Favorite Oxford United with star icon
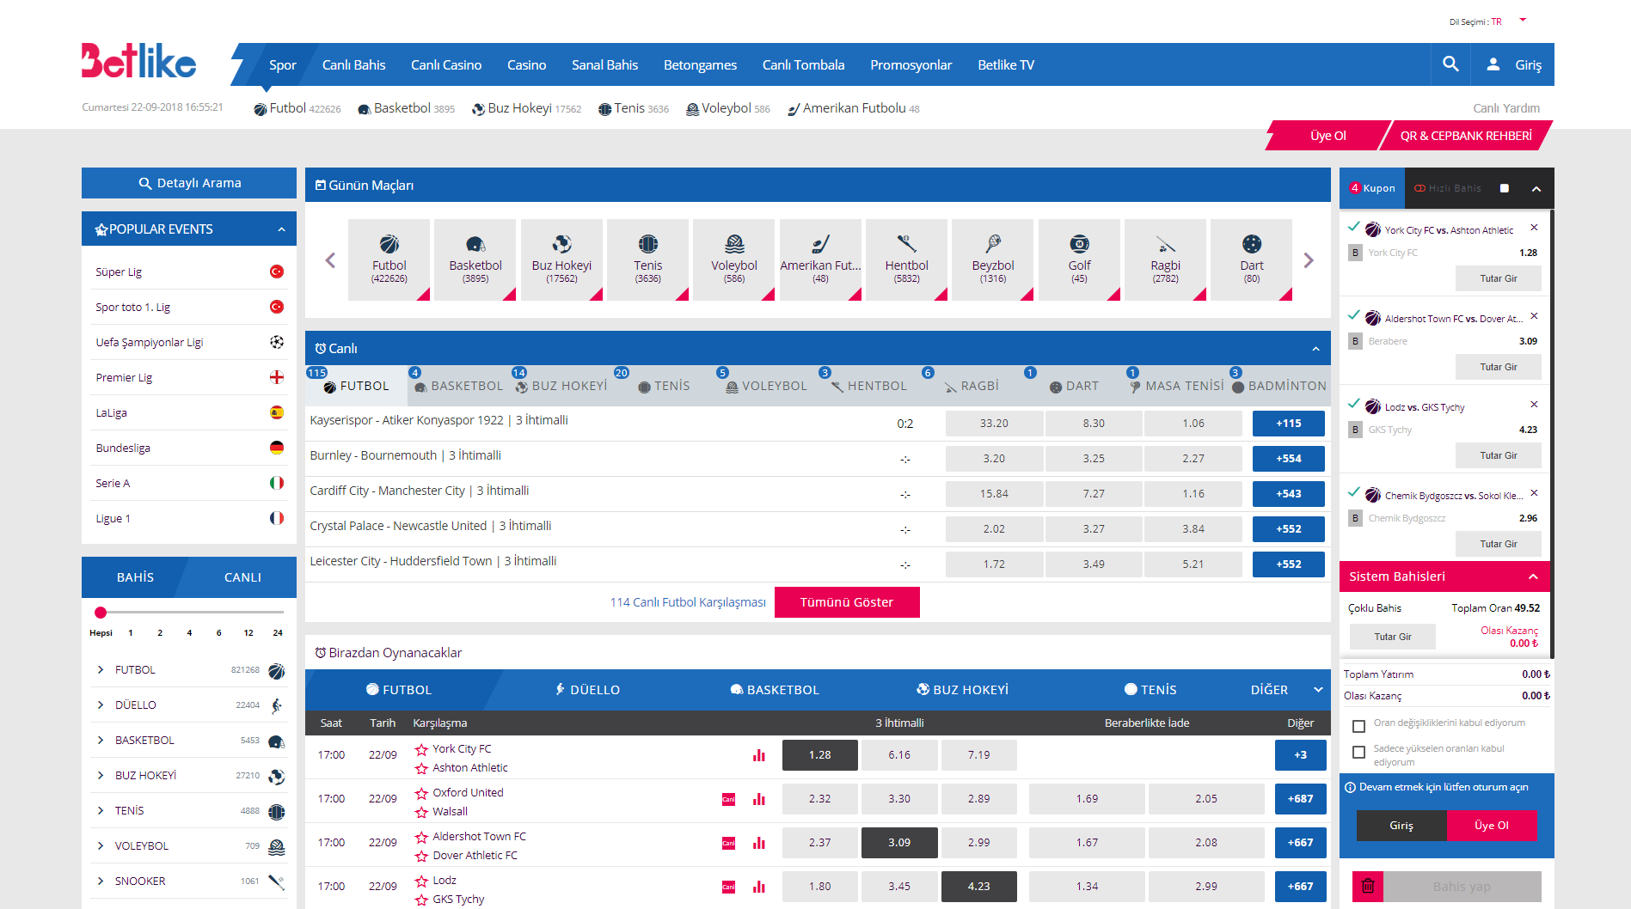Viewport: 1631px width, 909px height. tap(421, 793)
